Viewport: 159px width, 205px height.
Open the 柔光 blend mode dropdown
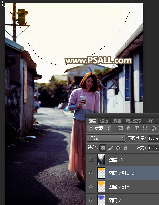(106, 138)
